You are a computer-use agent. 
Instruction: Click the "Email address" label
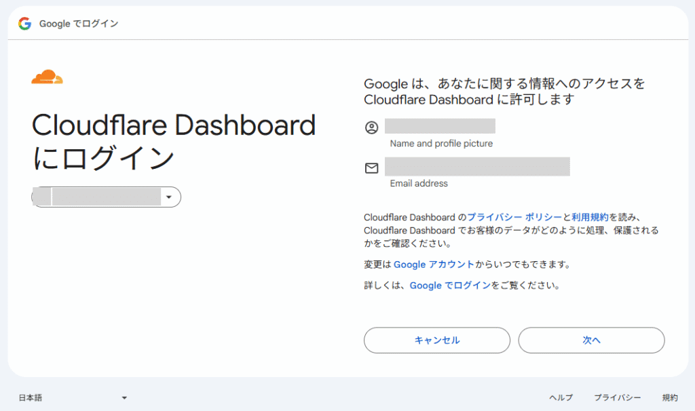[419, 183]
